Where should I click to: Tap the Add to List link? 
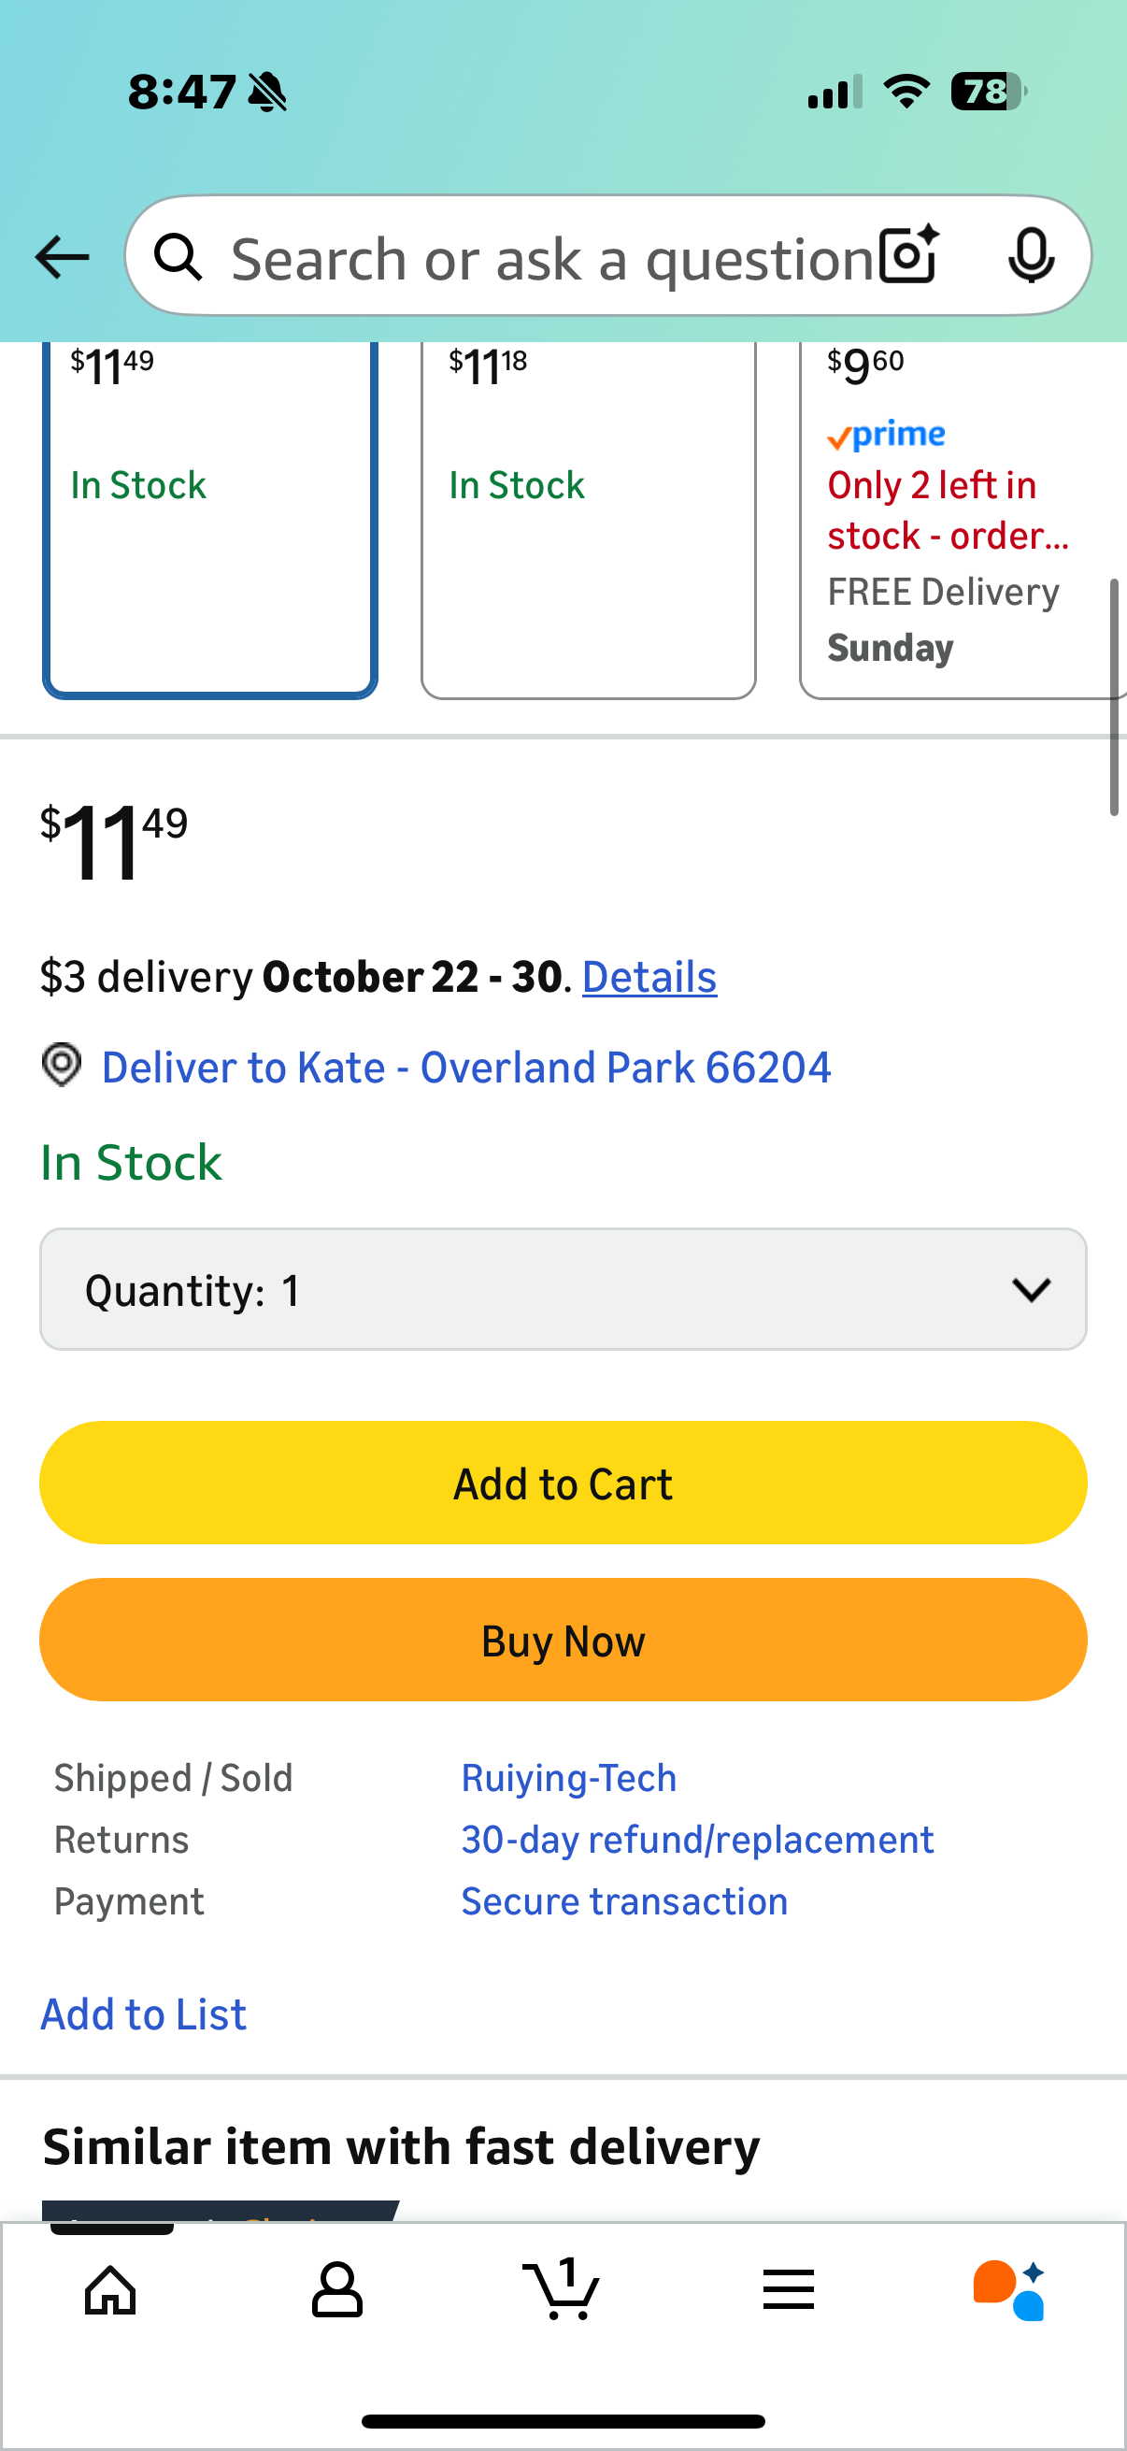(144, 2014)
